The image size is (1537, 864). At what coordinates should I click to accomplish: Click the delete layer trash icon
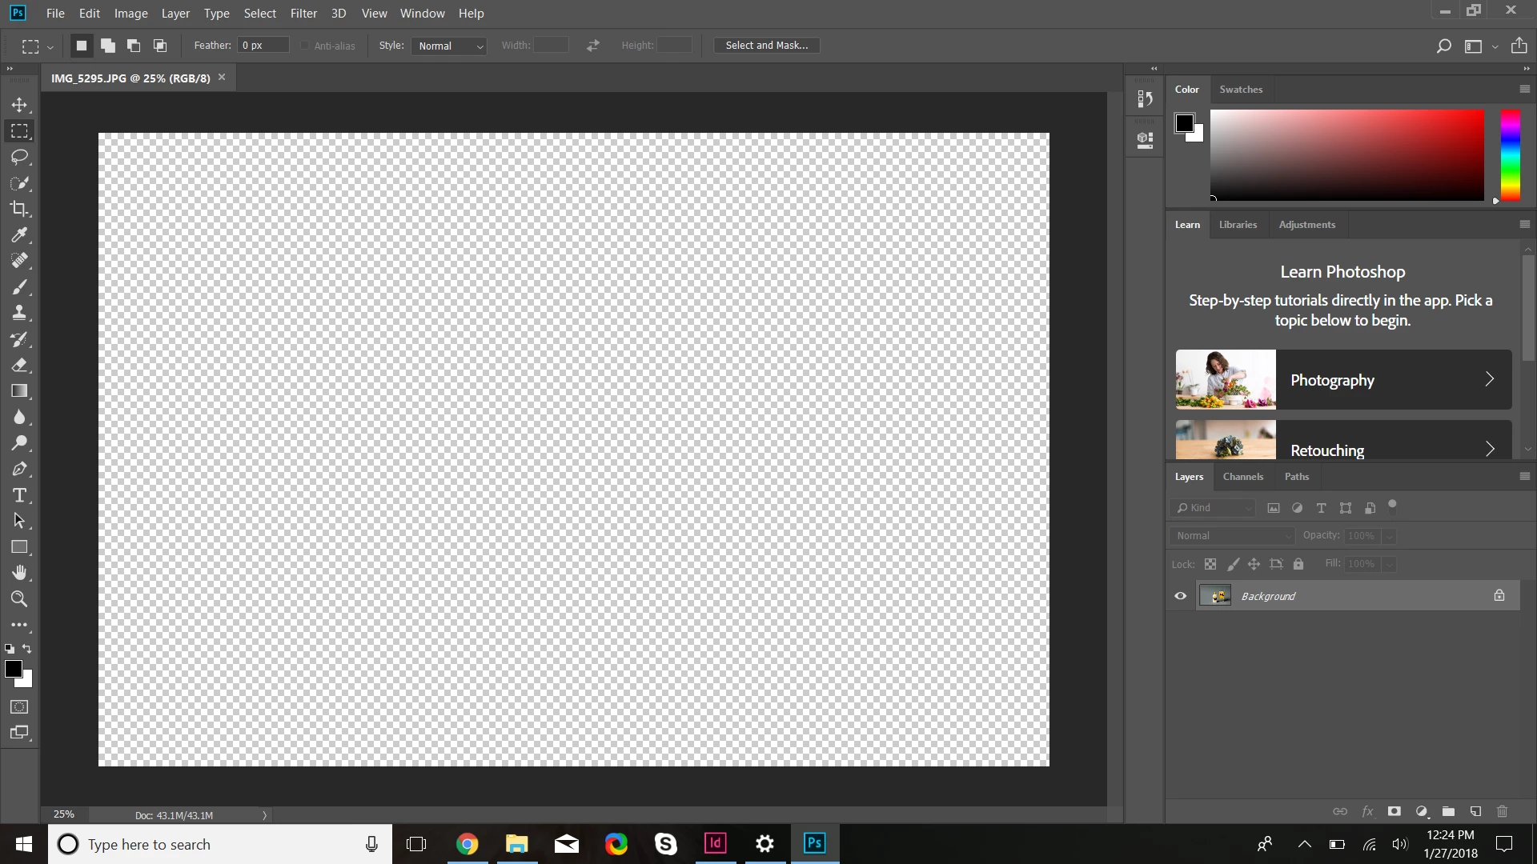point(1502,811)
